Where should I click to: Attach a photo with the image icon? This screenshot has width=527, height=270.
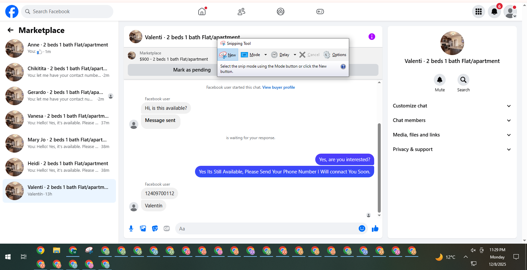[143, 228]
